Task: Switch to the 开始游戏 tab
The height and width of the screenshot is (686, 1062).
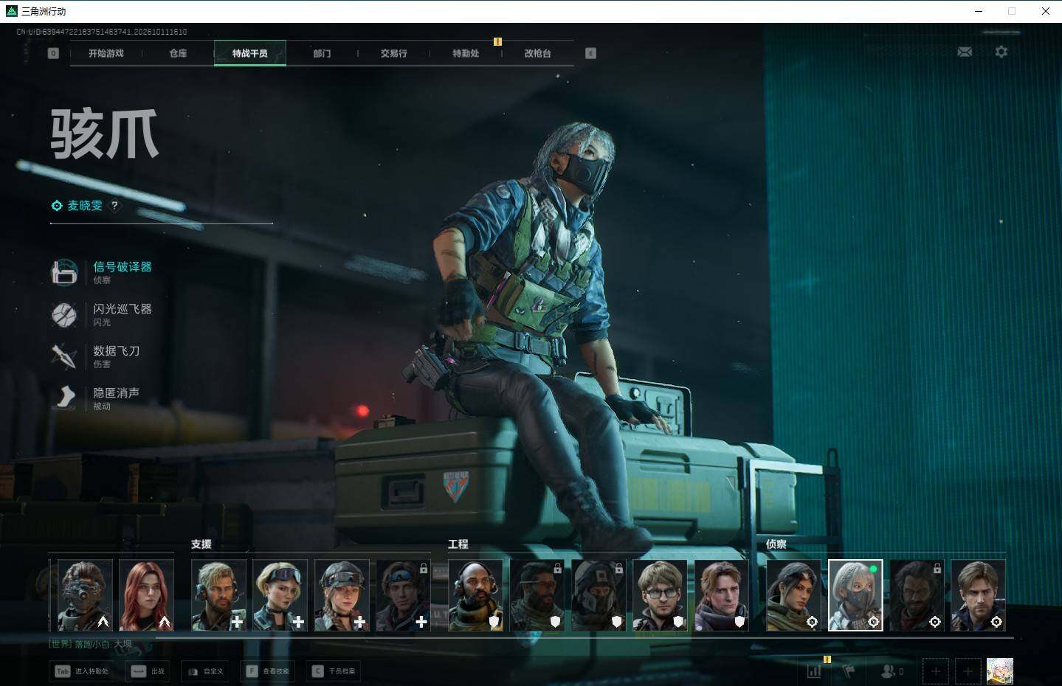Action: [106, 53]
